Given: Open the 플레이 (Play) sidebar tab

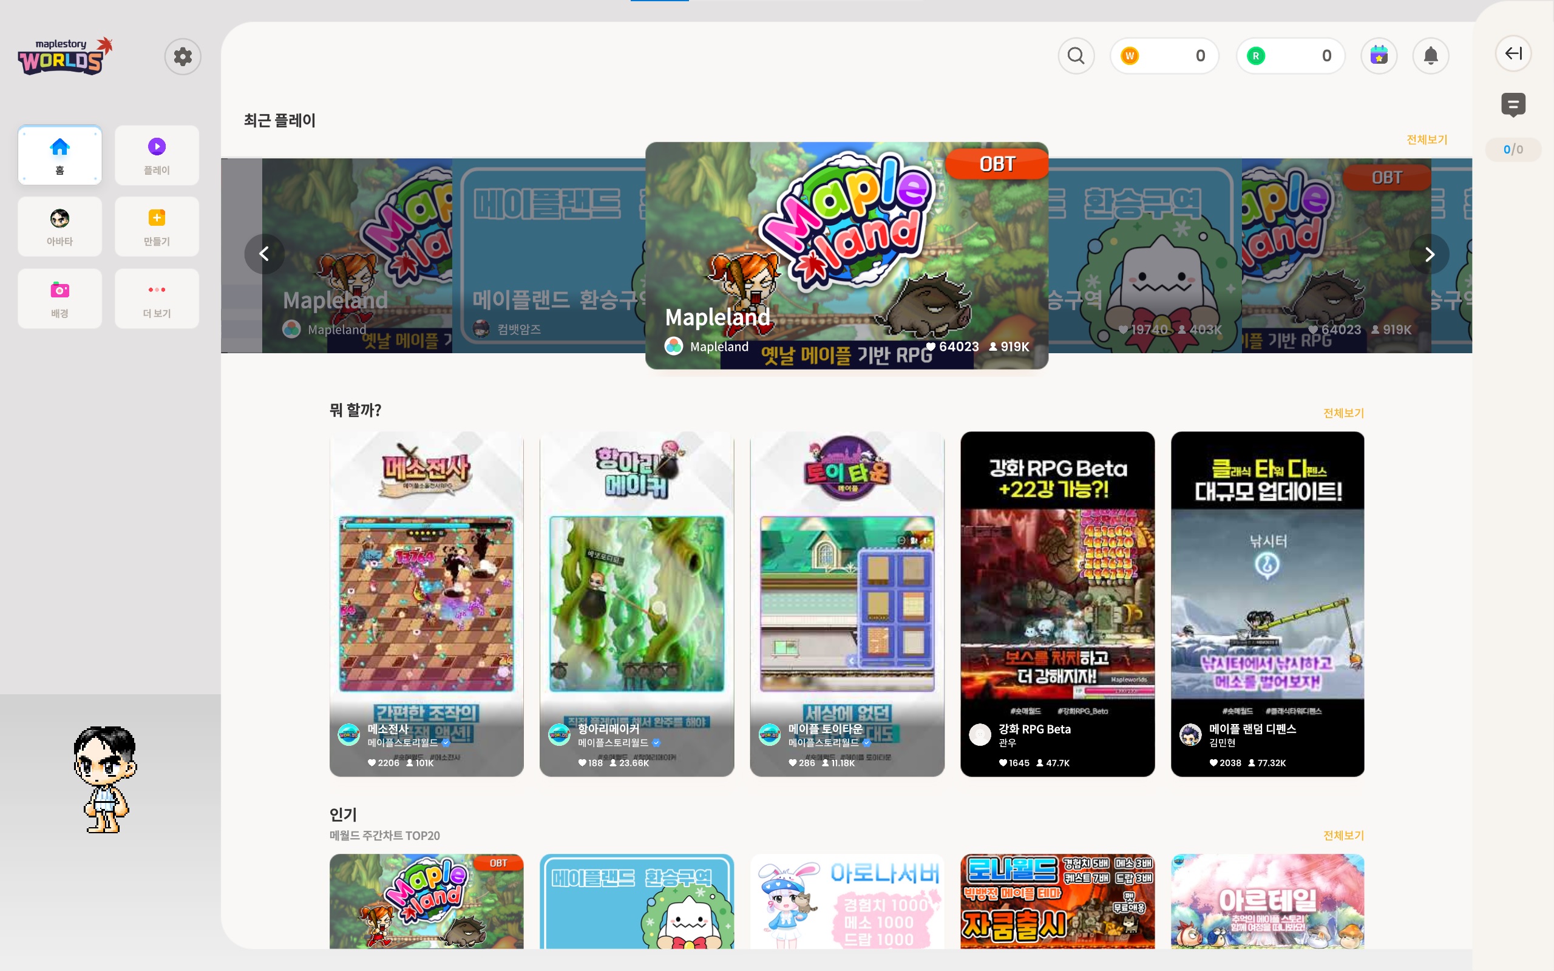Looking at the screenshot, I should pos(157,155).
